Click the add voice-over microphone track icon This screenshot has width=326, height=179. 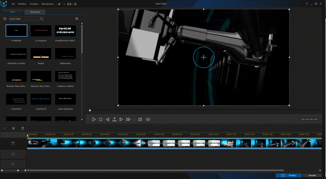pos(13,164)
